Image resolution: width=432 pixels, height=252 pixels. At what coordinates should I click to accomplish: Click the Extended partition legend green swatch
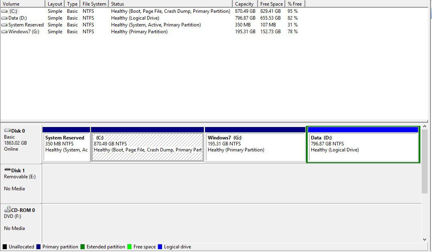pyautogui.click(x=83, y=247)
